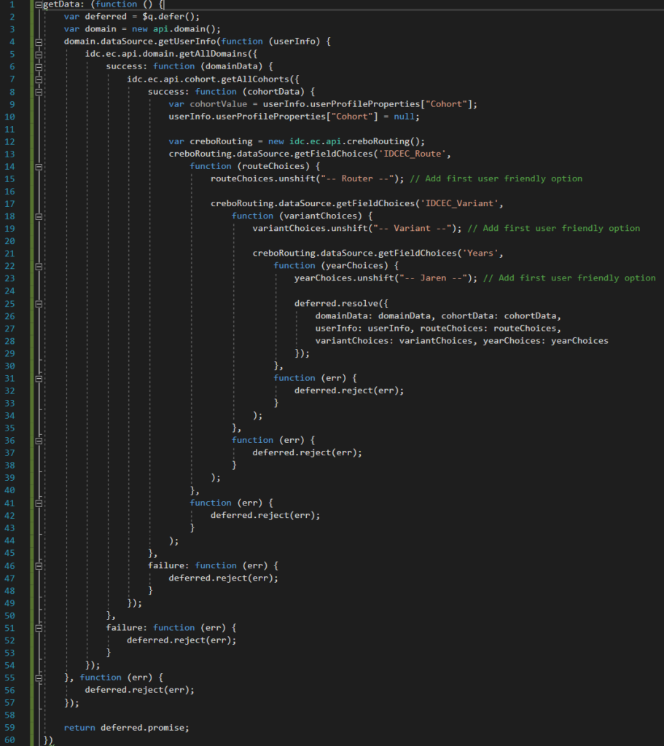The width and height of the screenshot is (664, 746).
Task: Click "deferred.reject(err);" on line 37
Action: 307,452
